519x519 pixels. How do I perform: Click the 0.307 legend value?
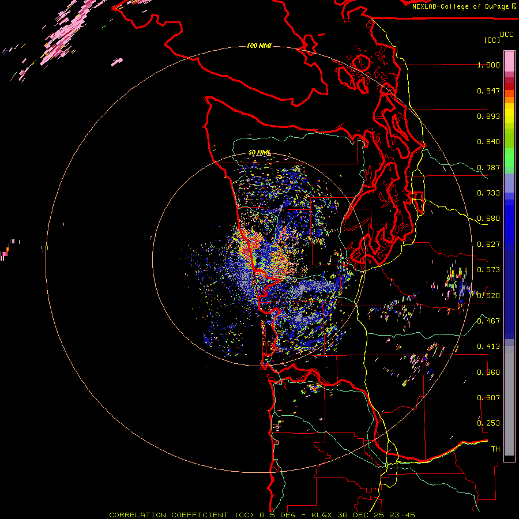[x=488, y=397]
